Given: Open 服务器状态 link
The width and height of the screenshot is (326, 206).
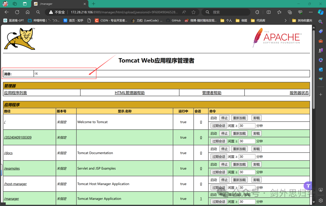Looking at the screenshot, I should pyautogui.click(x=299, y=93).
